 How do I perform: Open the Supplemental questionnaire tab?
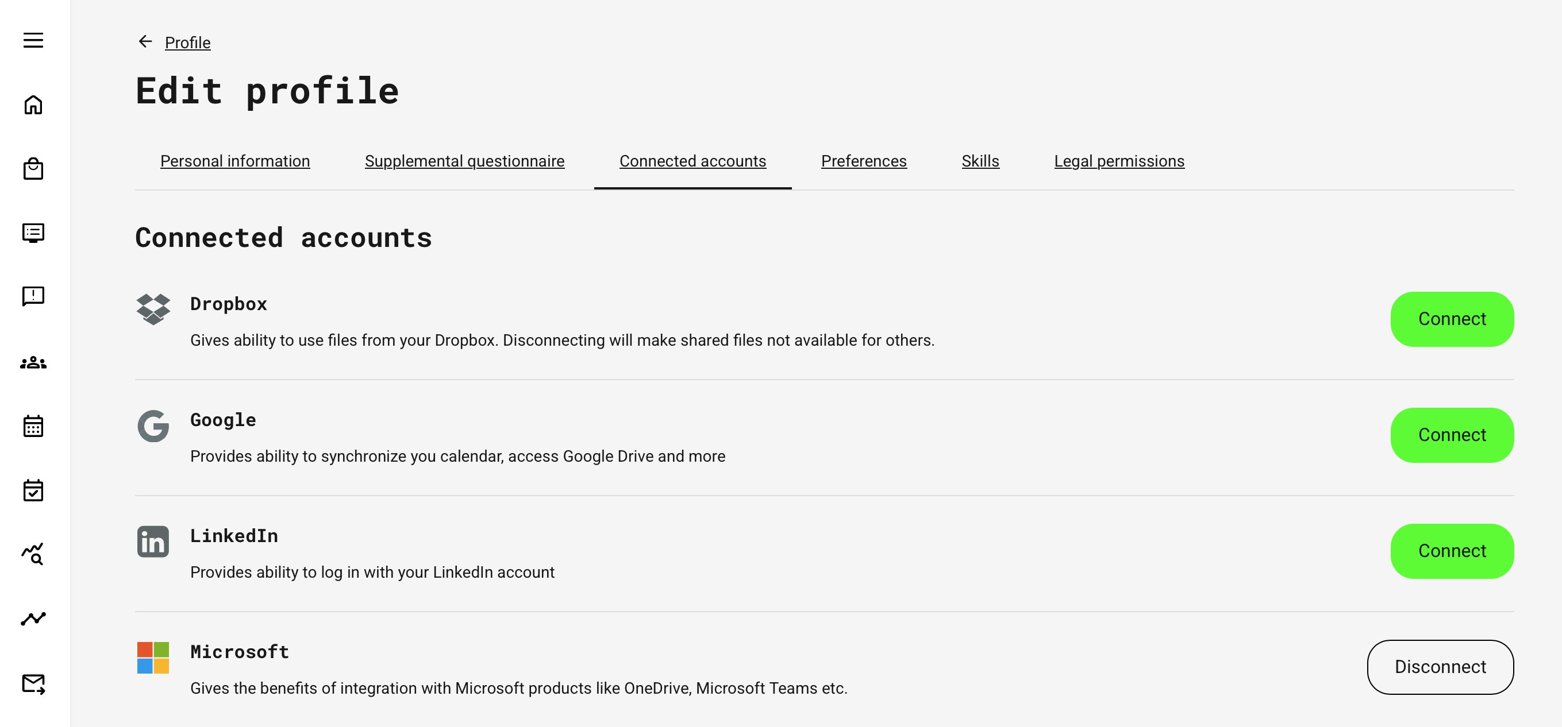tap(464, 161)
